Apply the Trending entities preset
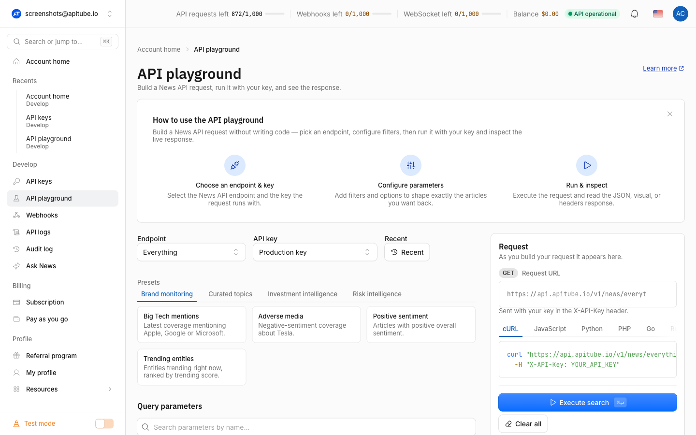The height and width of the screenshot is (435, 696). click(x=192, y=367)
